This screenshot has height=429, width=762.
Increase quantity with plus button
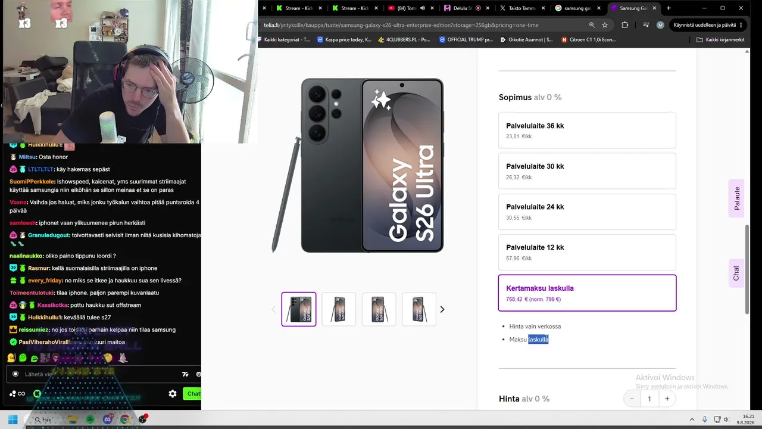(x=667, y=399)
